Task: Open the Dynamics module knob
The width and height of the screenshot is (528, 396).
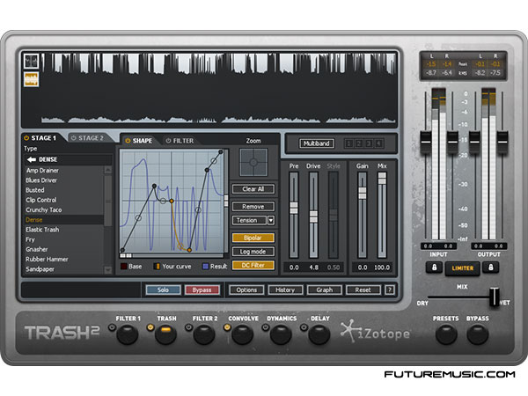Action: 281,334
